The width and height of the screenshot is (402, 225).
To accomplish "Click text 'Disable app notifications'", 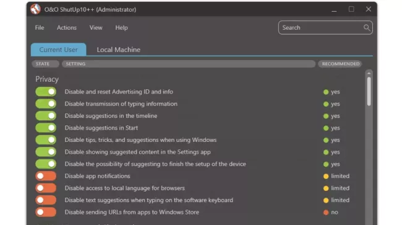I will (x=98, y=176).
